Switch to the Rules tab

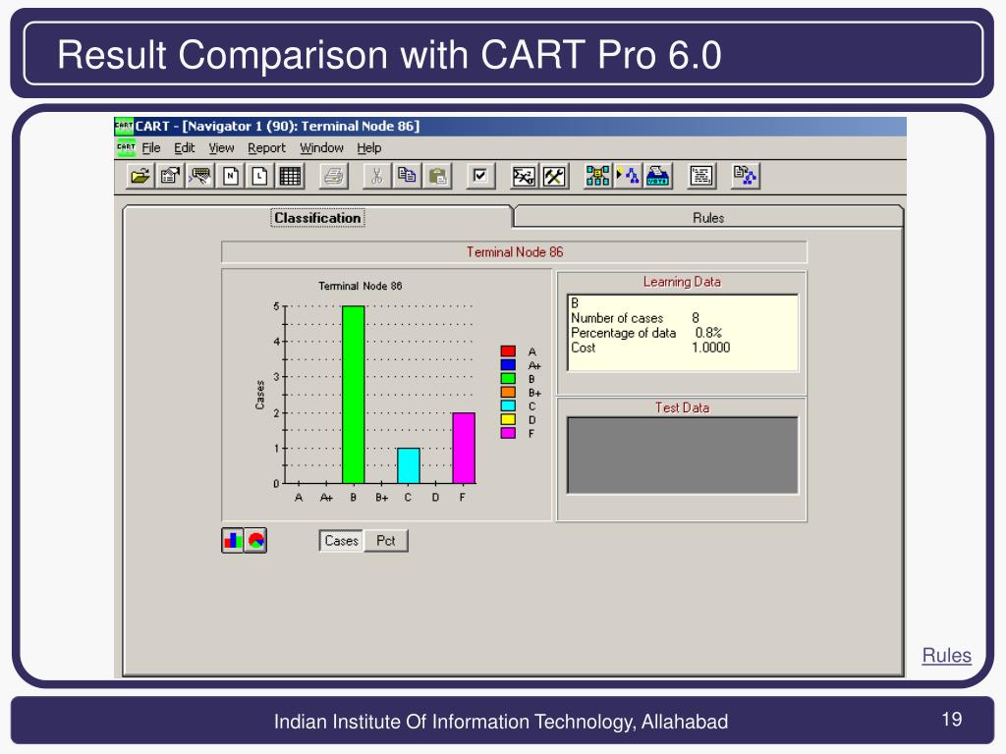click(x=708, y=218)
